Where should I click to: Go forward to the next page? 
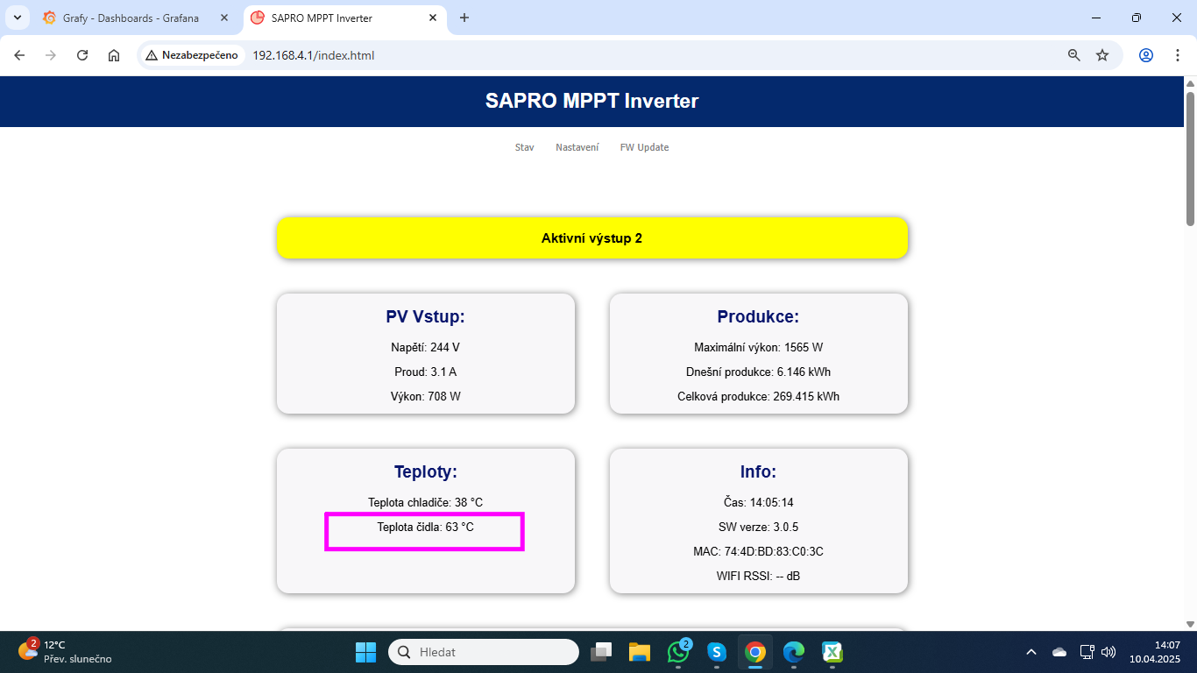[51, 55]
